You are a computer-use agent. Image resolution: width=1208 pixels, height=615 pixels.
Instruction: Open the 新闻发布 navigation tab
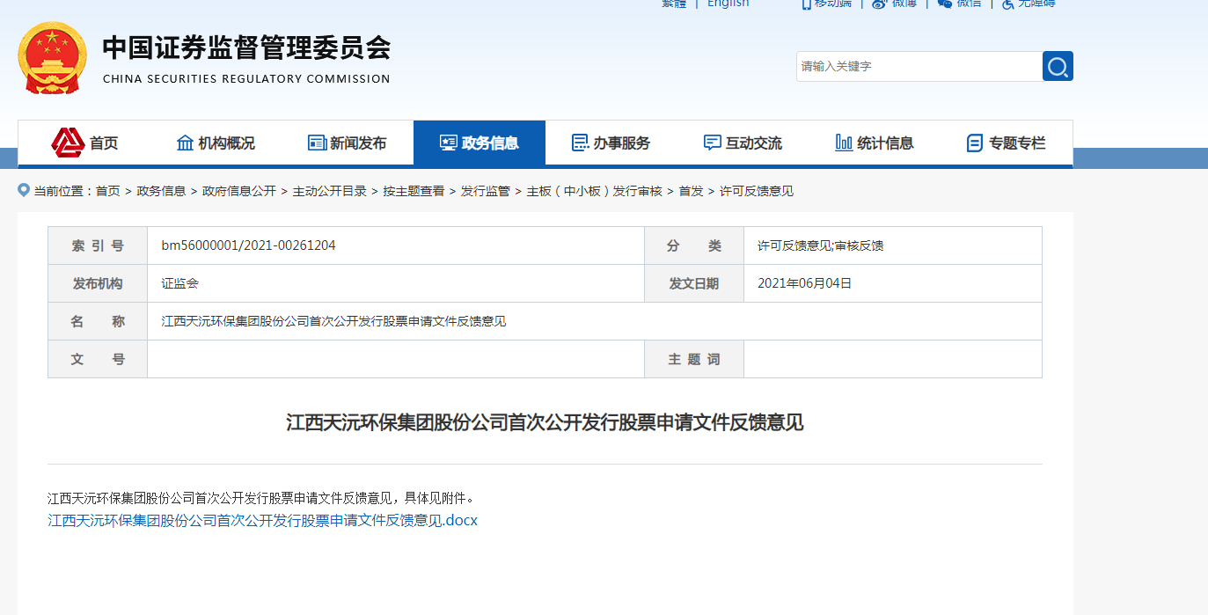tap(348, 143)
